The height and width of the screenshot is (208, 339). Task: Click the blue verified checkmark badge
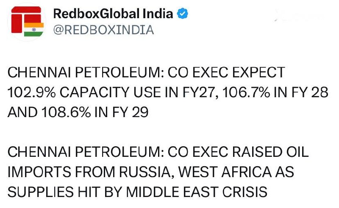[183, 14]
